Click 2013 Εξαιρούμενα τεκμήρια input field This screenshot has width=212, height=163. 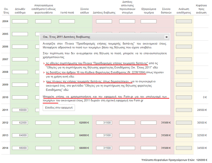(x=149, y=135)
